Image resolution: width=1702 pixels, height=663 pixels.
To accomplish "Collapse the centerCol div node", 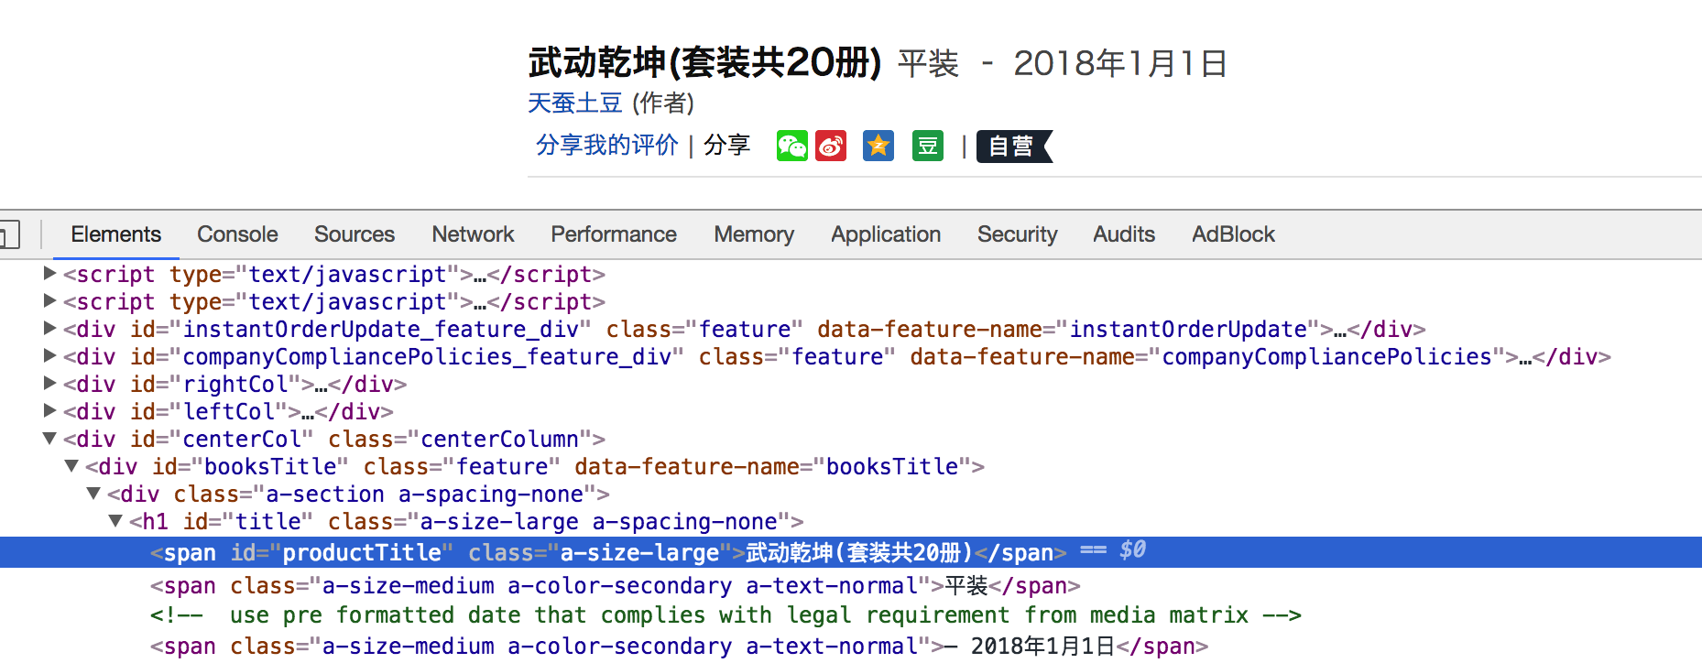I will coord(50,439).
